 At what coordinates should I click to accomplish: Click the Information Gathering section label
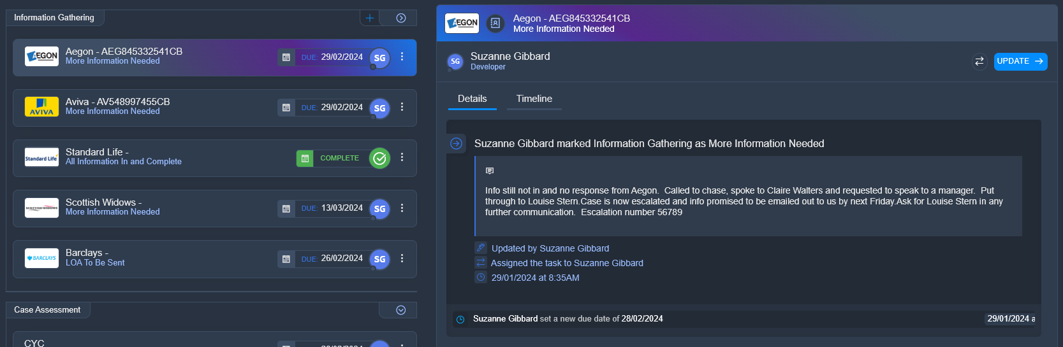click(54, 18)
